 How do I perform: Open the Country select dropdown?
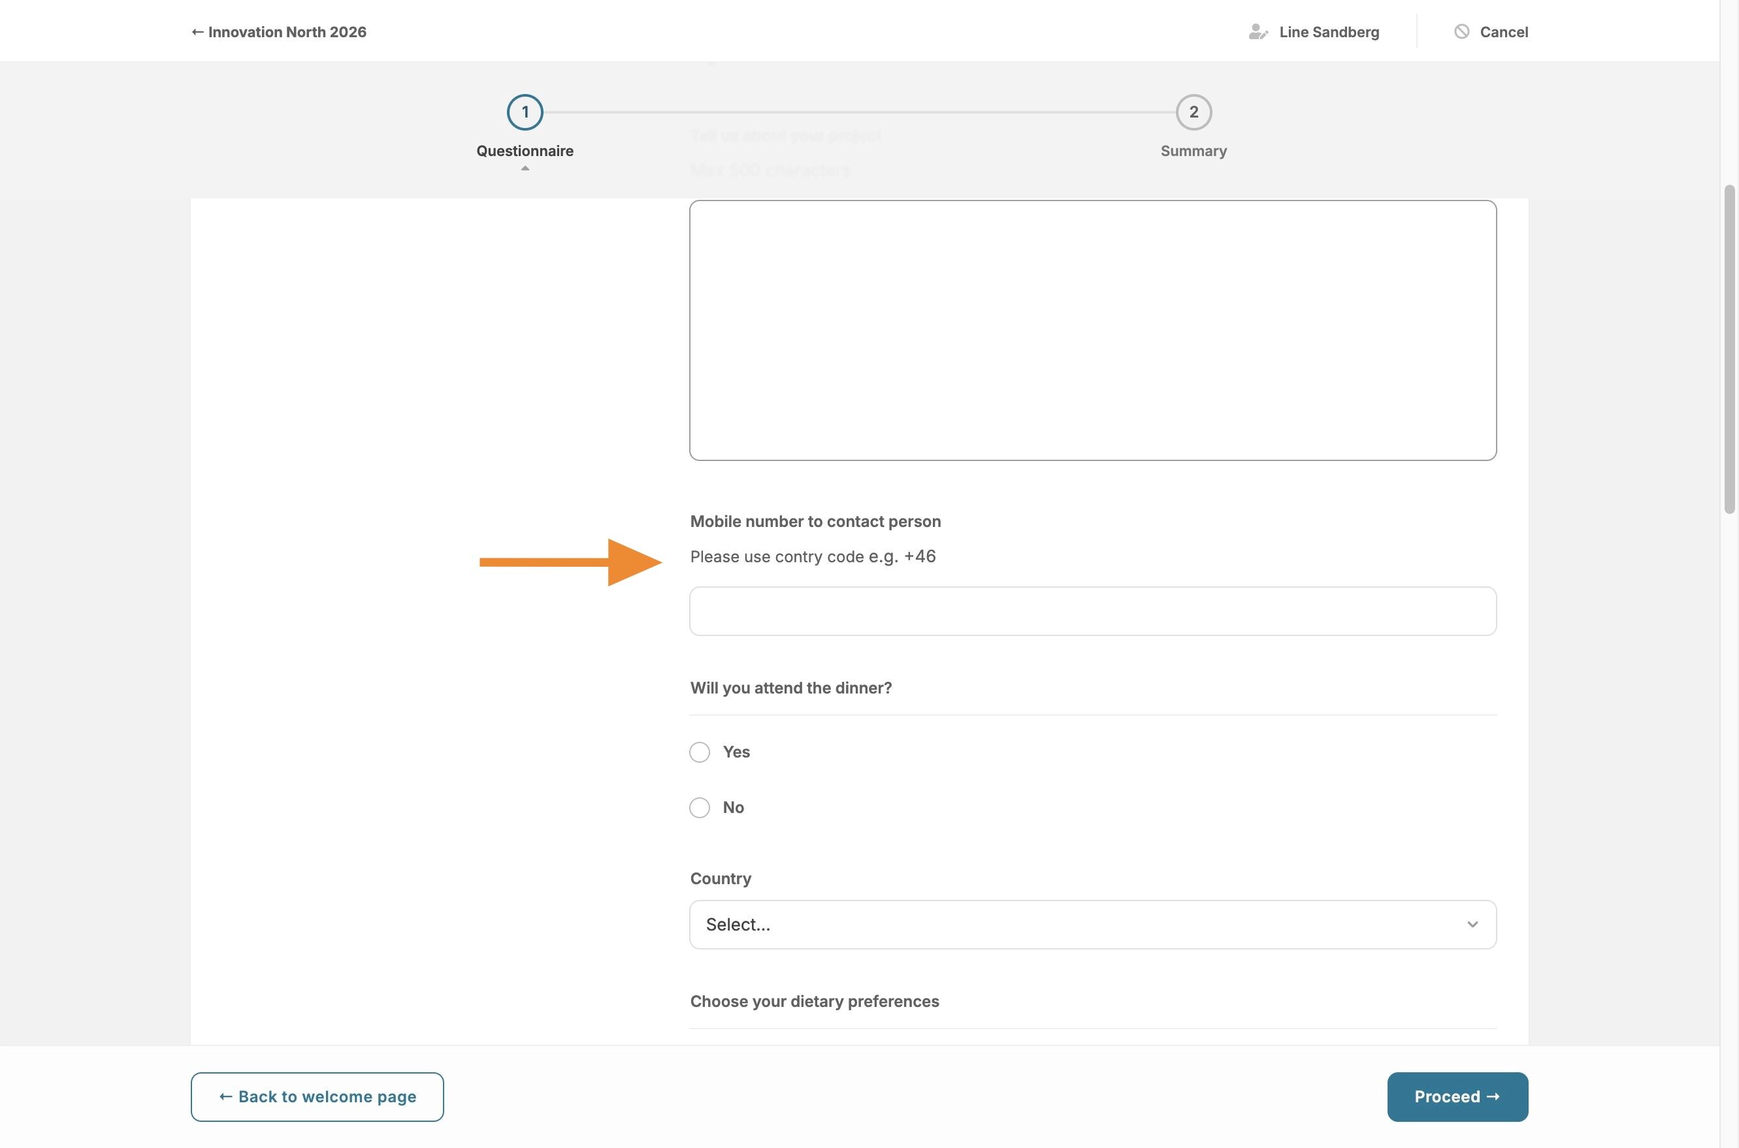tap(1091, 924)
